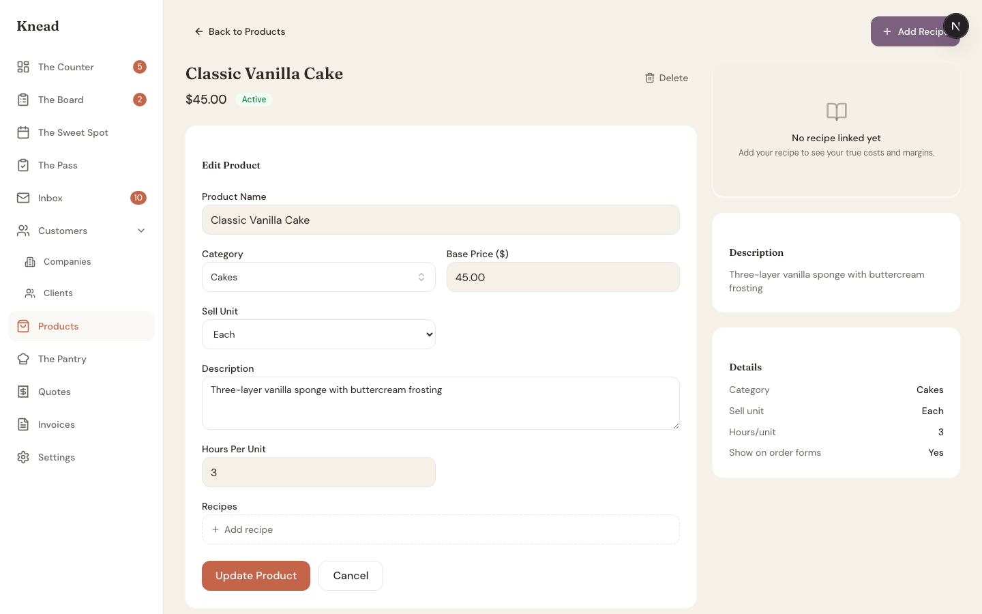Click the Add Recipe button
982x614 pixels.
click(915, 31)
